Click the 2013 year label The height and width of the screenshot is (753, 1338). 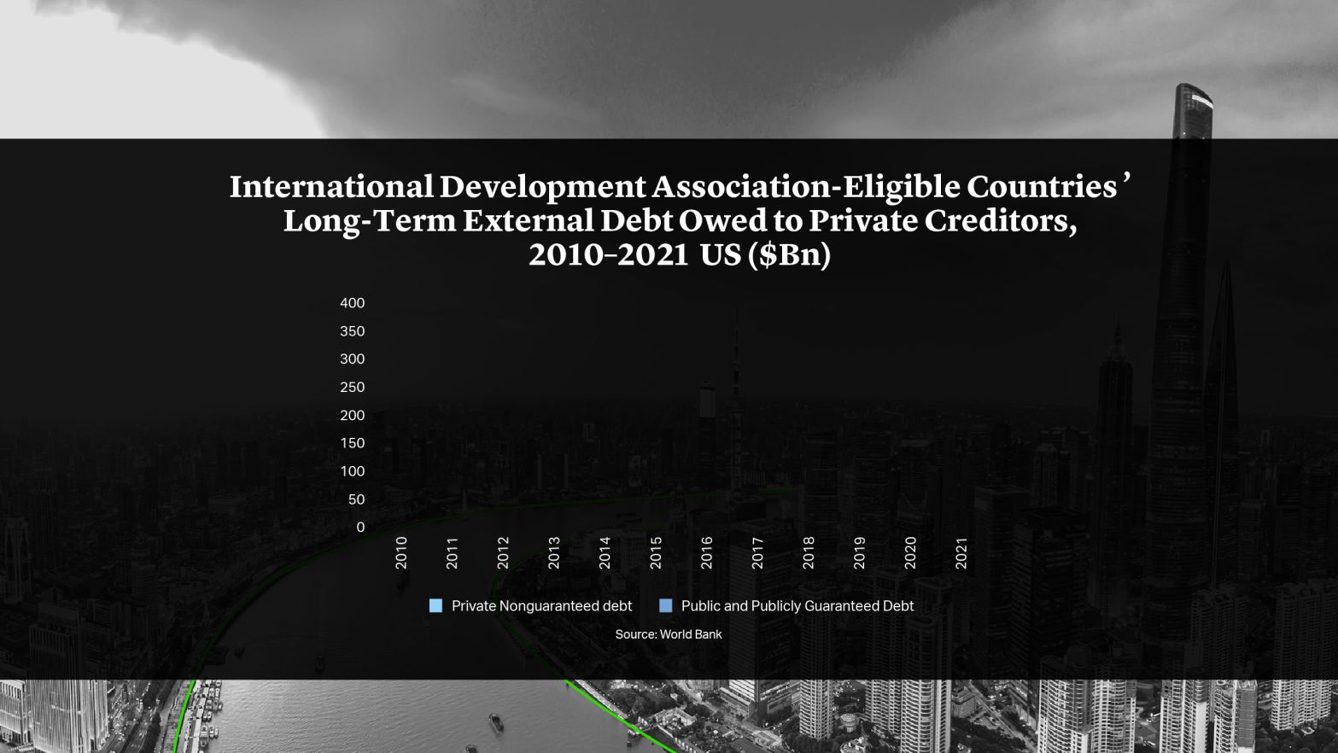pos(553,554)
